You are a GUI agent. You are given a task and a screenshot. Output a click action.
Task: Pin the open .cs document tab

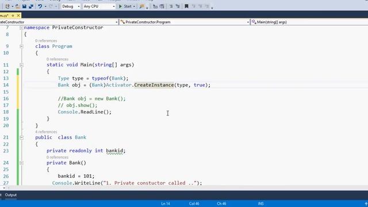pyautogui.click(x=13, y=16)
